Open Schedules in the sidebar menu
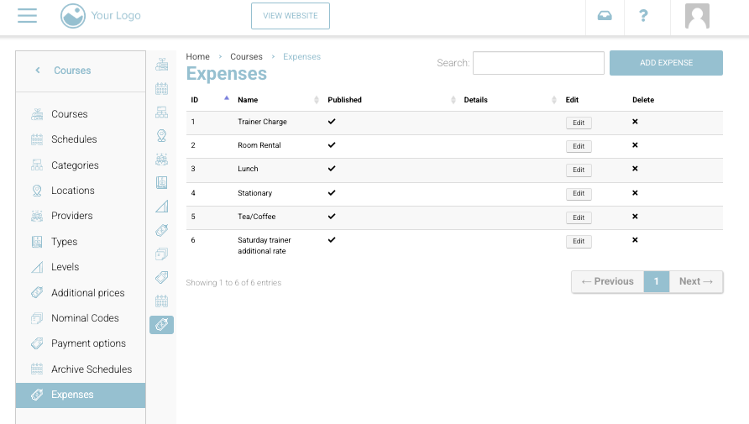Screen dimensions: 749x424 pyautogui.click(x=74, y=139)
